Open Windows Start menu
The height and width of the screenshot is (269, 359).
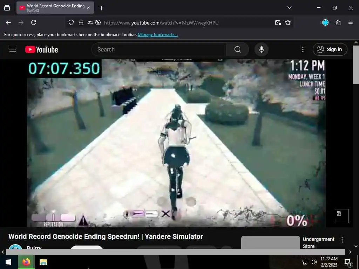point(9,262)
